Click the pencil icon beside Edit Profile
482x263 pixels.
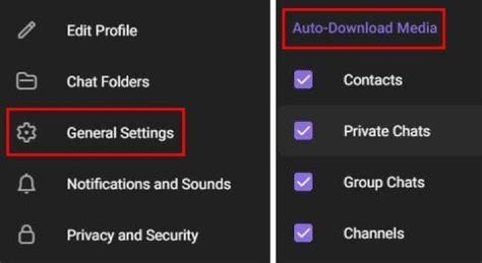[26, 30]
